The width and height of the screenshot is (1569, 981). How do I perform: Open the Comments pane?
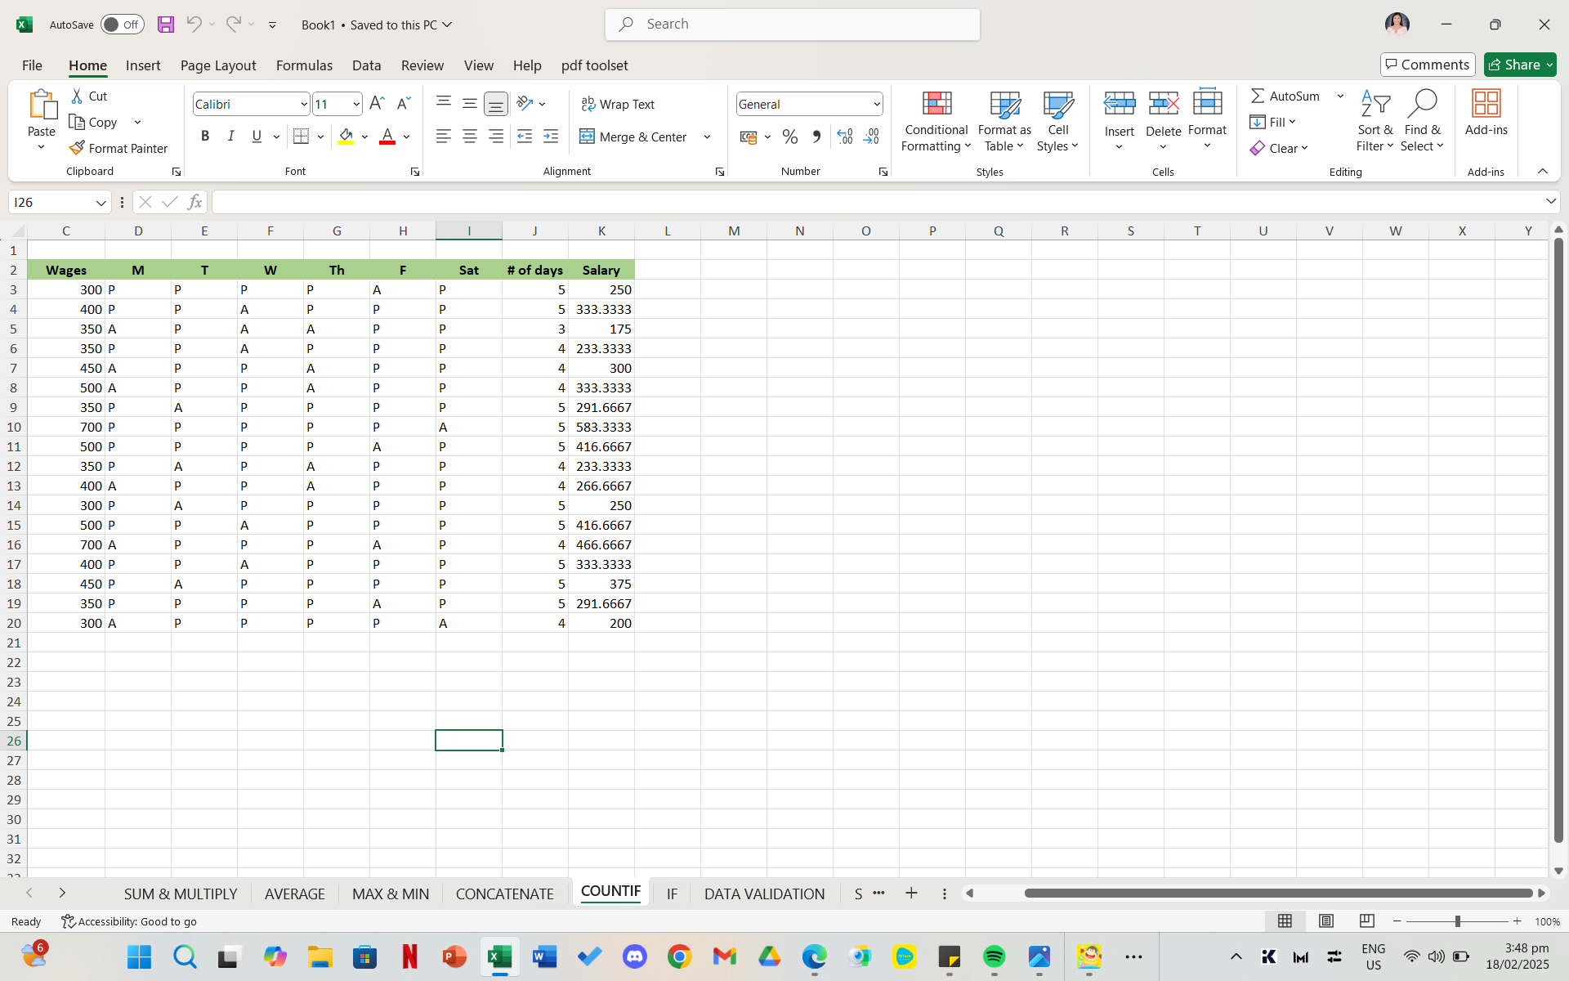point(1428,65)
